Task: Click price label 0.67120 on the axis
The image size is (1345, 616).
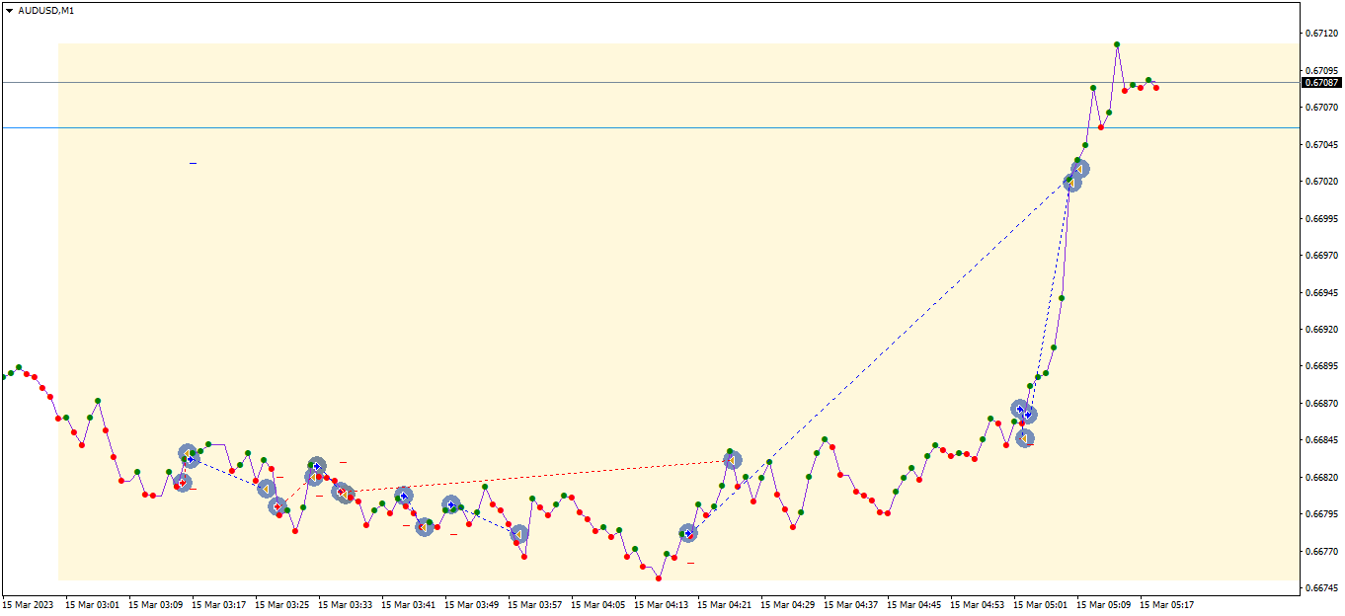Action: pyautogui.click(x=1322, y=34)
